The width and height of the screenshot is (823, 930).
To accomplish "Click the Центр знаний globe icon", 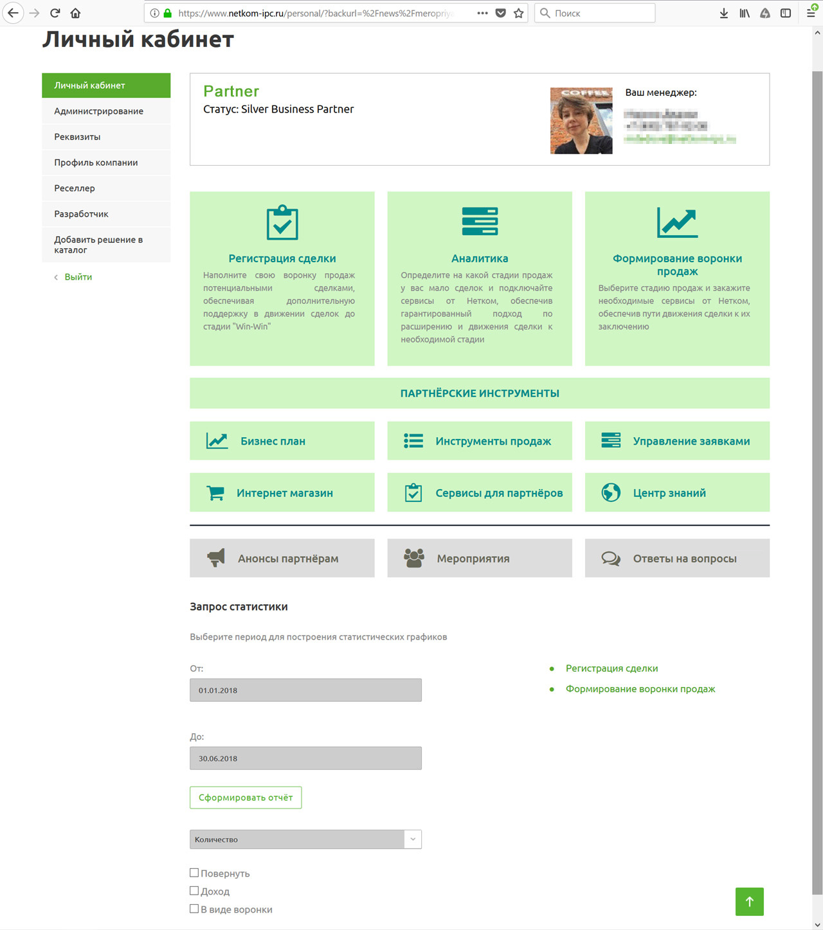I will 611,493.
